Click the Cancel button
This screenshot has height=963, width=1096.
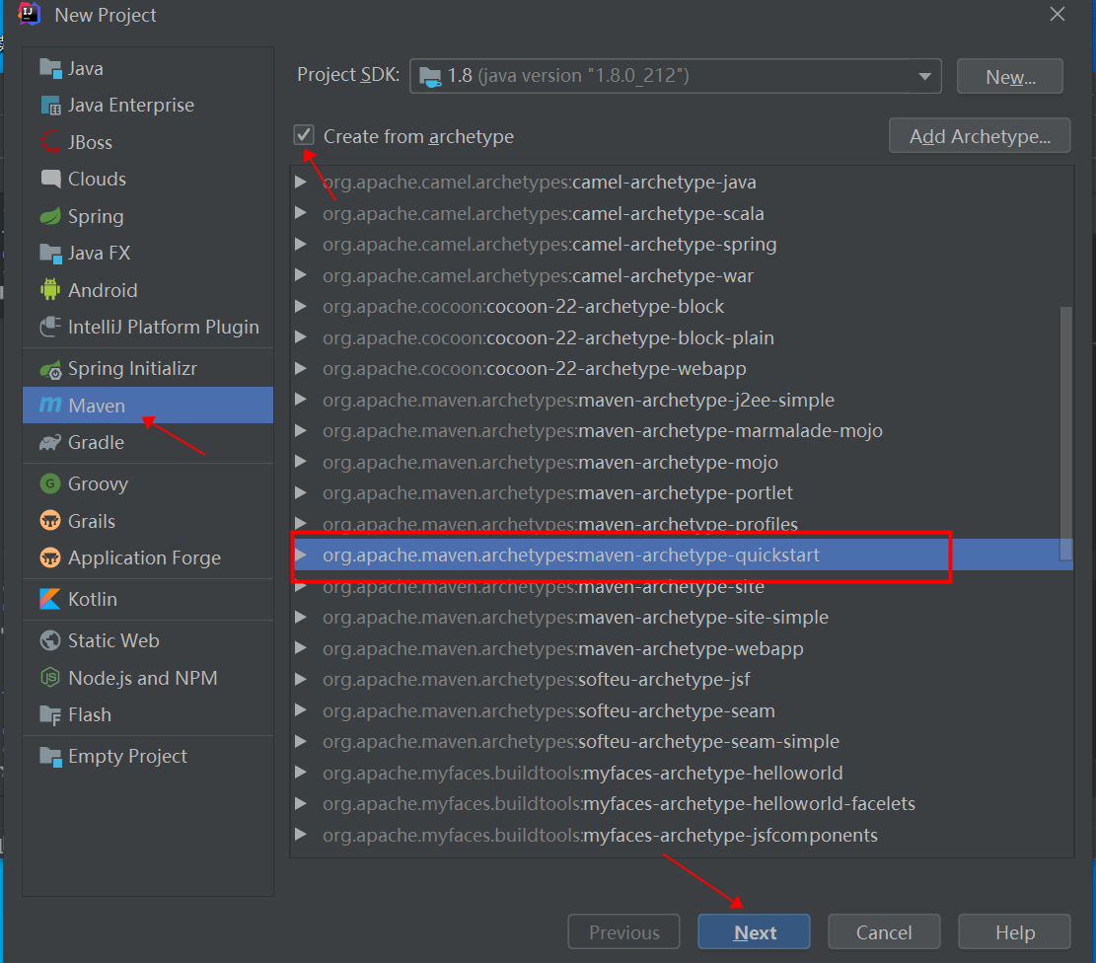pyautogui.click(x=884, y=931)
